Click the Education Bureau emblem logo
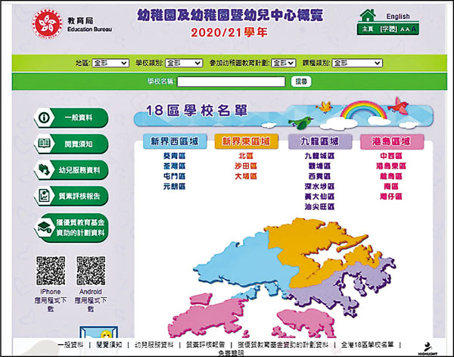 45,22
